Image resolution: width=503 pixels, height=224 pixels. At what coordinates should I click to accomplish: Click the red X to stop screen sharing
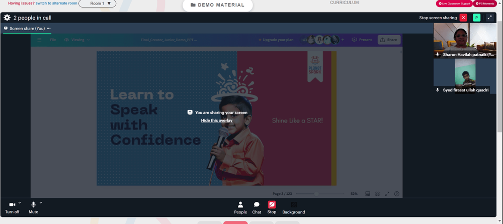coord(463,18)
